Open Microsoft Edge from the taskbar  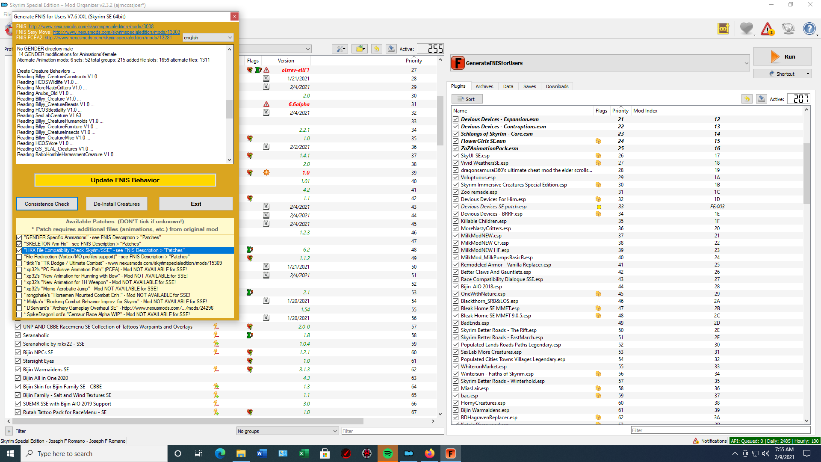coord(220,453)
